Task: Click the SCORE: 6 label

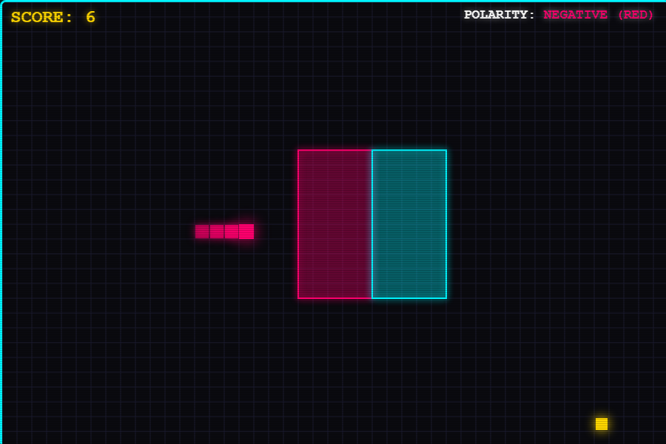Action: tap(53, 17)
